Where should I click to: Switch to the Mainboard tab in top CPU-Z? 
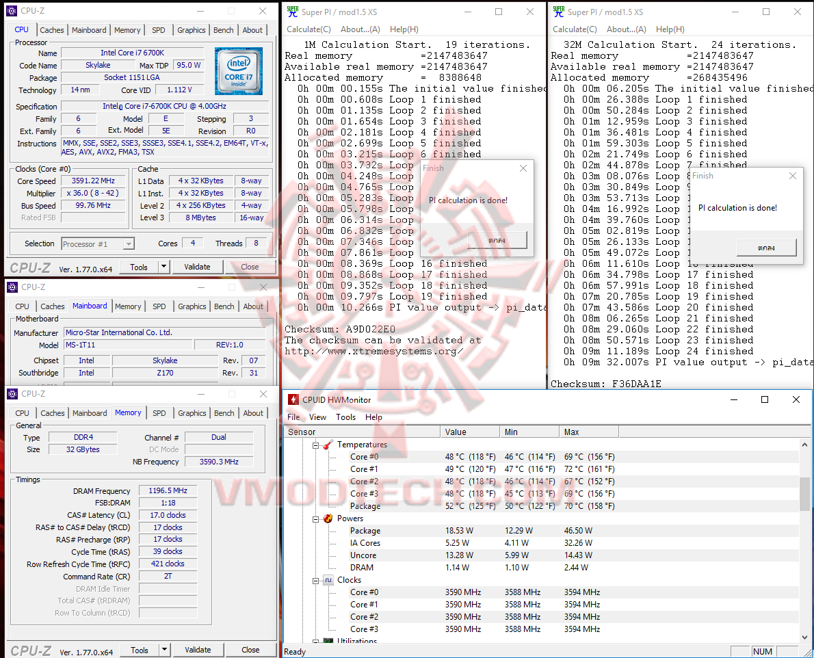pos(89,30)
